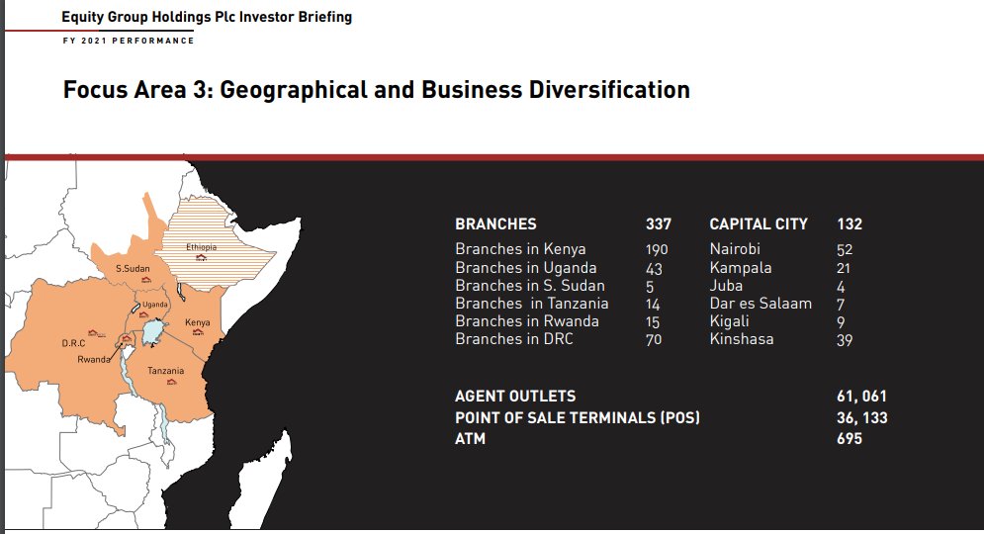Click the Equity logo under Ethiopia label
This screenshot has width=984, height=534.
pos(201,257)
